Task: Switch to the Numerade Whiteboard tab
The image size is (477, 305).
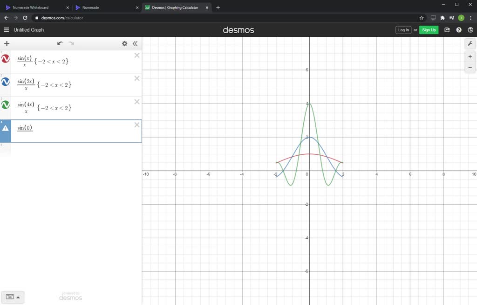Action: [35, 7]
